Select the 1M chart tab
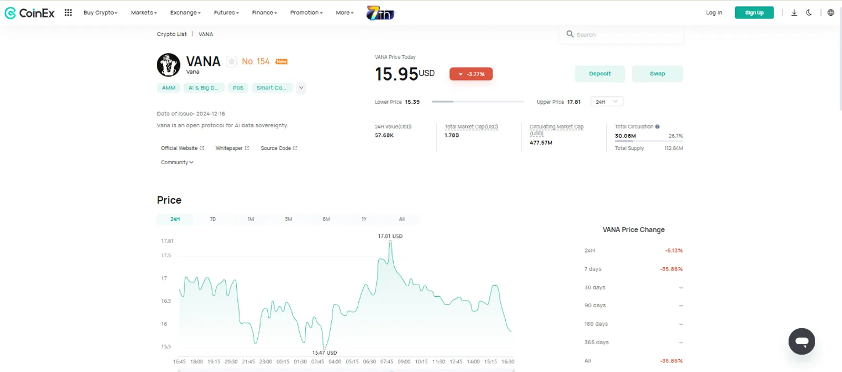Viewport: 842px width, 372px height. [250, 219]
